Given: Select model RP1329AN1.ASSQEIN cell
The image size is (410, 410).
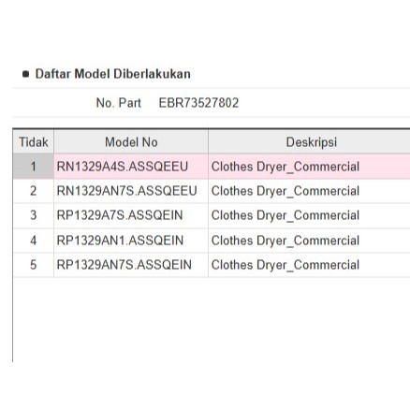Looking at the screenshot, I should (131, 241).
